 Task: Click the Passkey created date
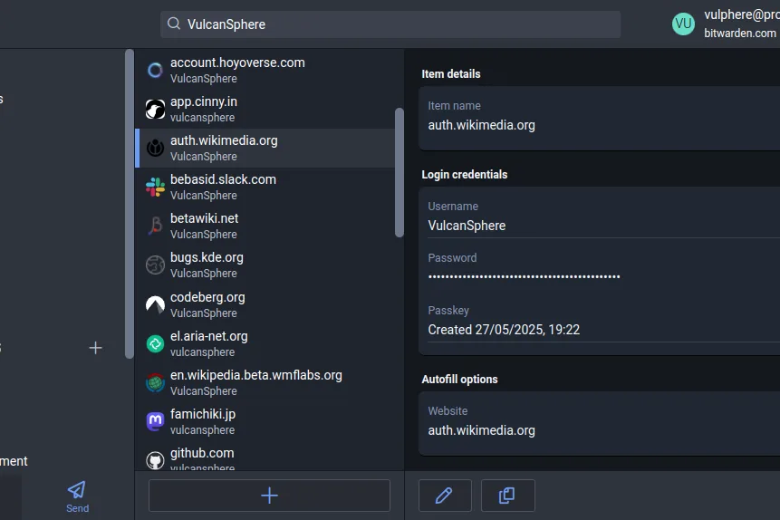coord(504,330)
